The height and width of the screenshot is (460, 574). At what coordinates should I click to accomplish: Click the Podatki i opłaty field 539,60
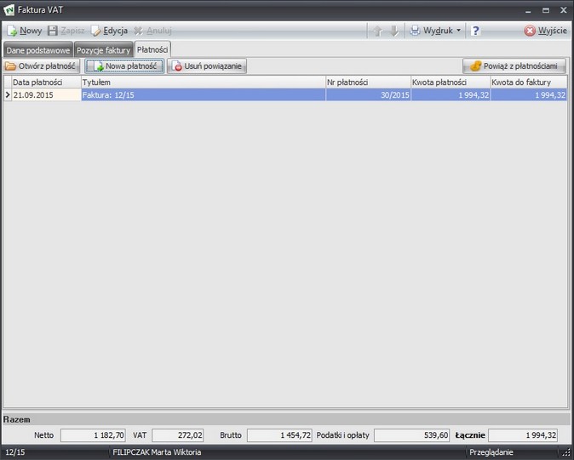pos(411,435)
